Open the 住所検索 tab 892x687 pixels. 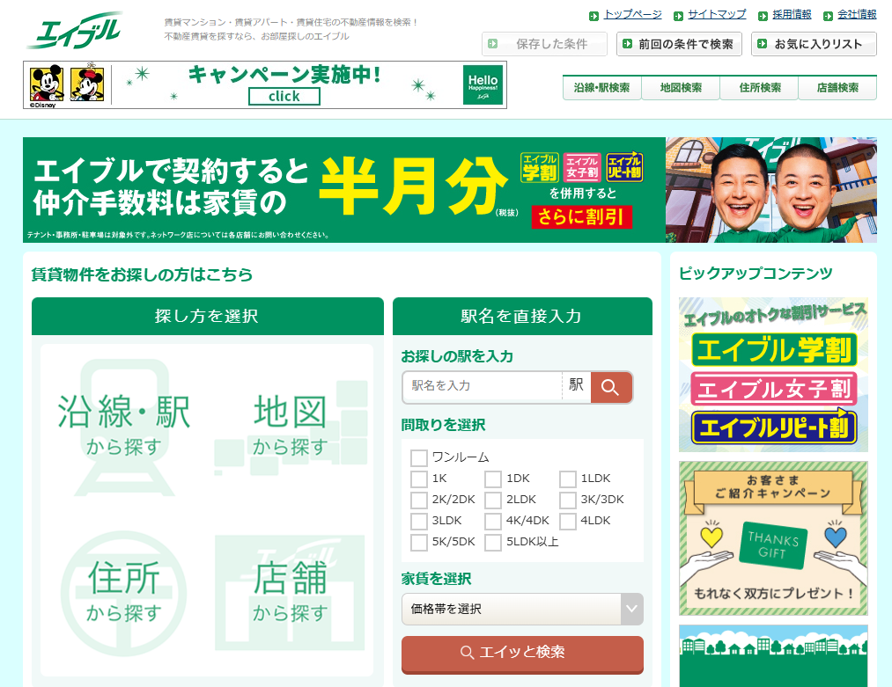(759, 88)
